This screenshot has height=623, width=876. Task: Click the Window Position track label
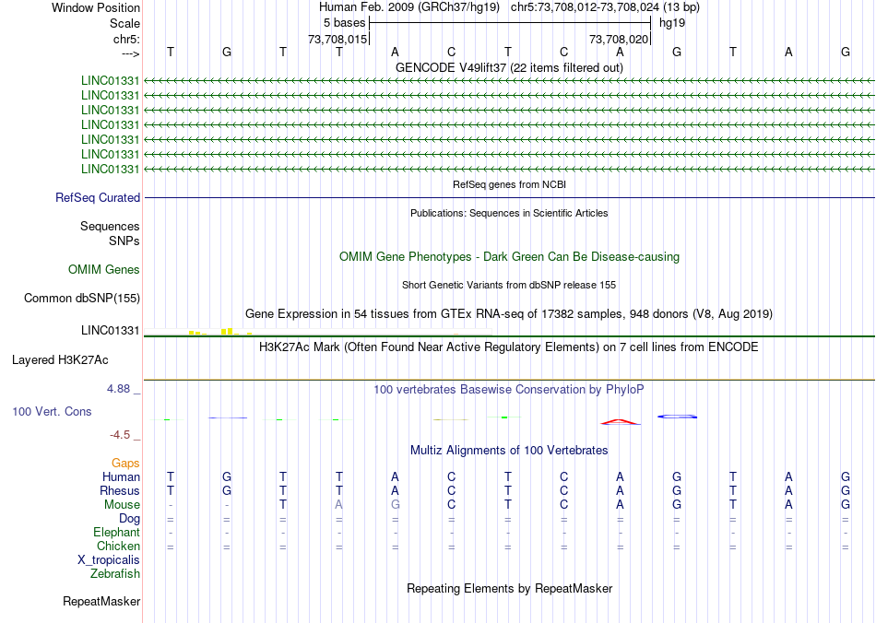pyautogui.click(x=96, y=7)
